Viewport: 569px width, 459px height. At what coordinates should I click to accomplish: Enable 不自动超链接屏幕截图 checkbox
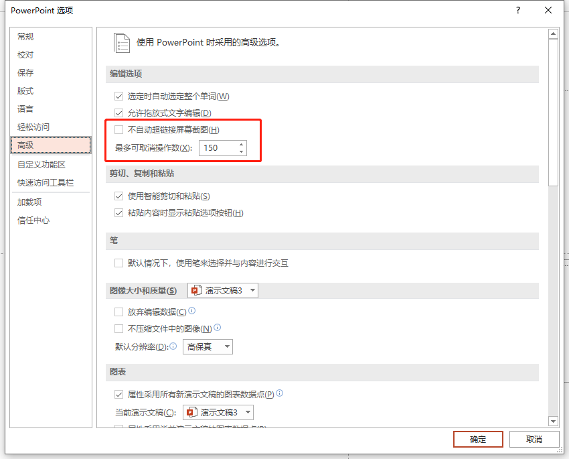click(x=118, y=129)
